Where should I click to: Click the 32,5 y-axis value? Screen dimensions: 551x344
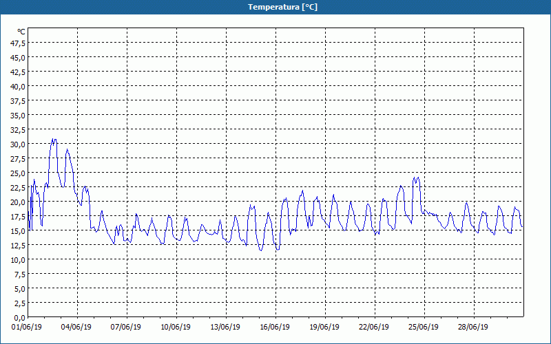point(18,130)
